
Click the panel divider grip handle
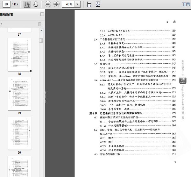pyautogui.click(x=46, y=96)
